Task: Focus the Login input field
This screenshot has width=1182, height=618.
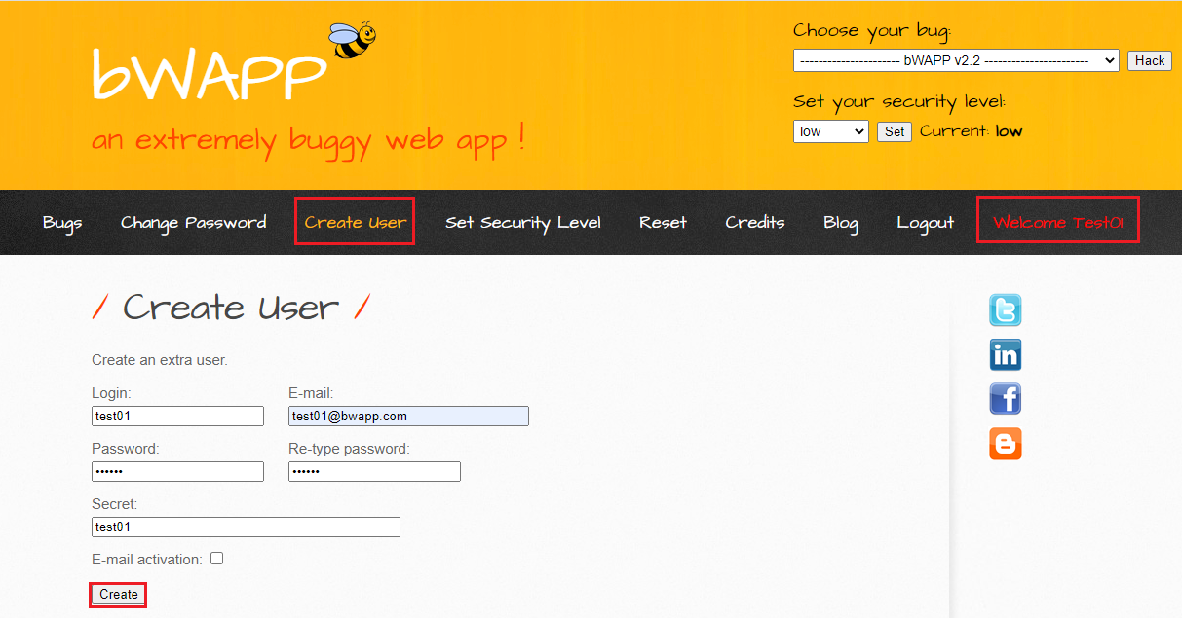Action: [177, 417]
